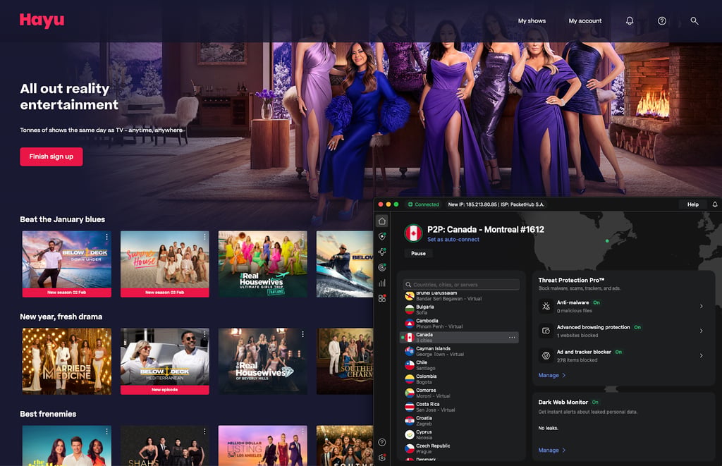Open Million Dollar Listing Los Angeles thumbnail
722x466 pixels.
click(262, 446)
